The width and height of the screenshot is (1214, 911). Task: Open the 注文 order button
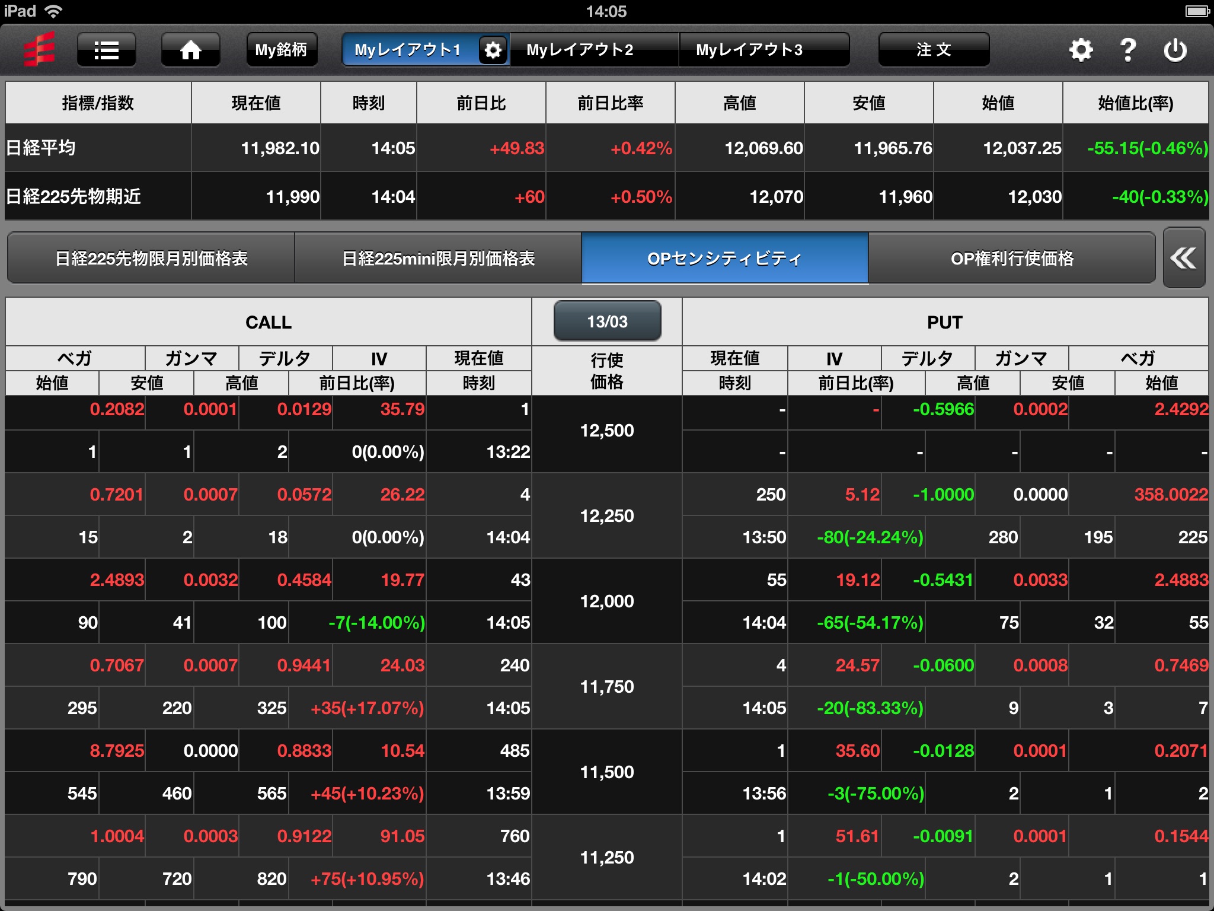click(x=934, y=50)
